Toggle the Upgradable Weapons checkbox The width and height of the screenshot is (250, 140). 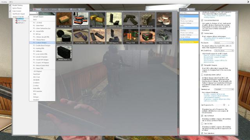[x=202, y=65]
